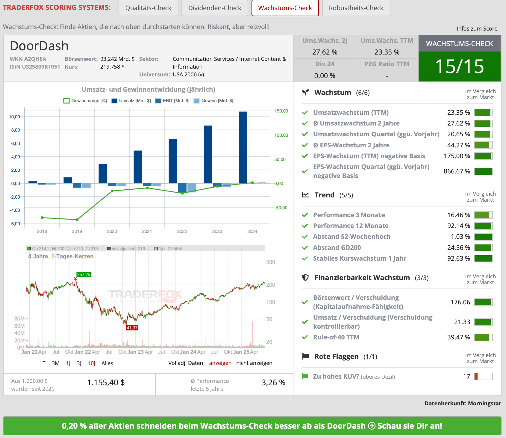The image size is (506, 438).
Task: Toggle Gewinn [Mrd. $] legend entry
Action: point(213,101)
